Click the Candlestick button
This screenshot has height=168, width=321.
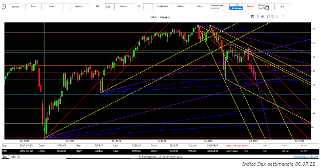point(163,7)
